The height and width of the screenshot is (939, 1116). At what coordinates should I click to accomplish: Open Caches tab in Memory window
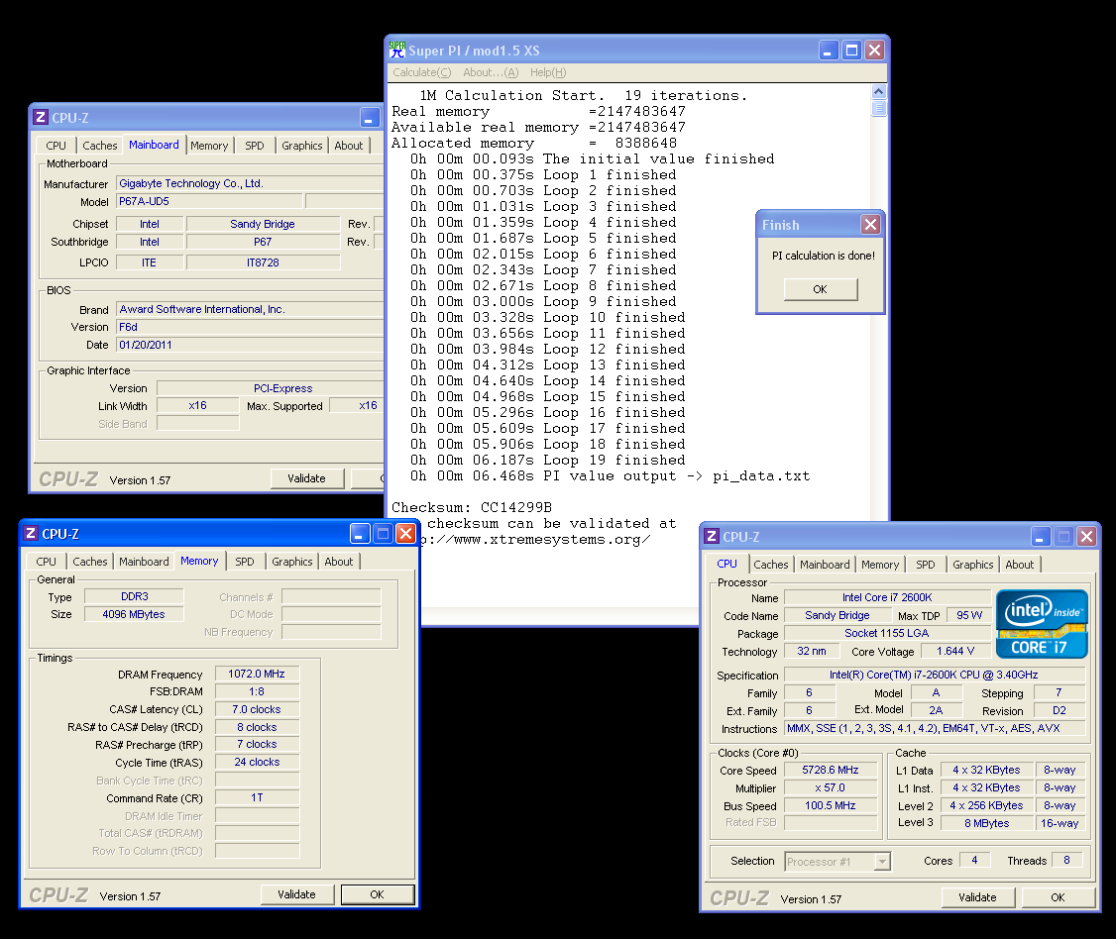(89, 562)
